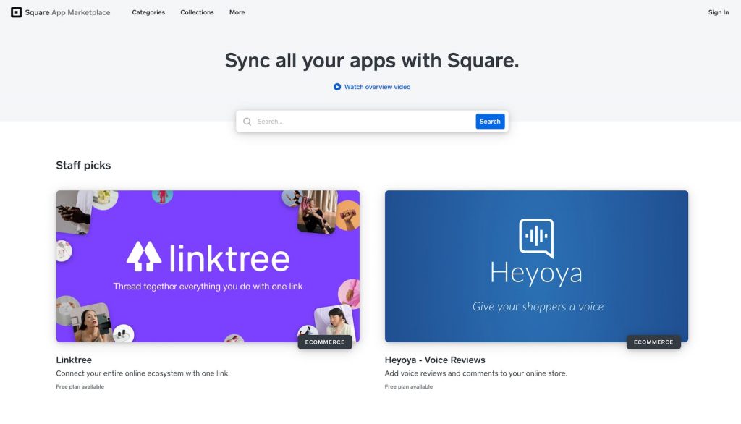Open the Heyoya banner image
The image size is (741, 424).
[536, 266]
